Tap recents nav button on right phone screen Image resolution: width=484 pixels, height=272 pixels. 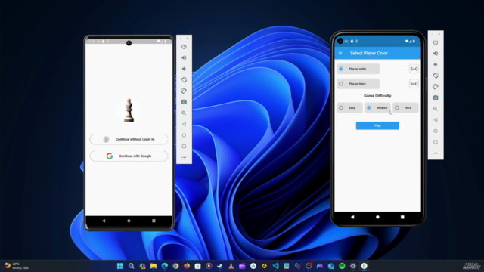click(402, 217)
